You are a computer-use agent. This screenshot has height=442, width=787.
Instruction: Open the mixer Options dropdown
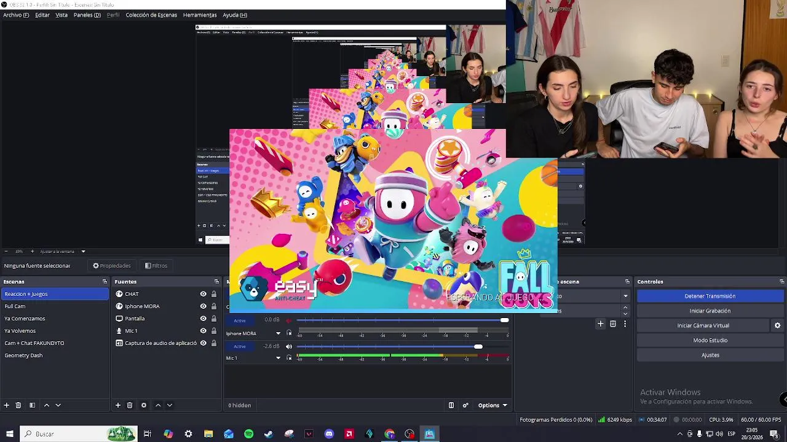point(492,405)
